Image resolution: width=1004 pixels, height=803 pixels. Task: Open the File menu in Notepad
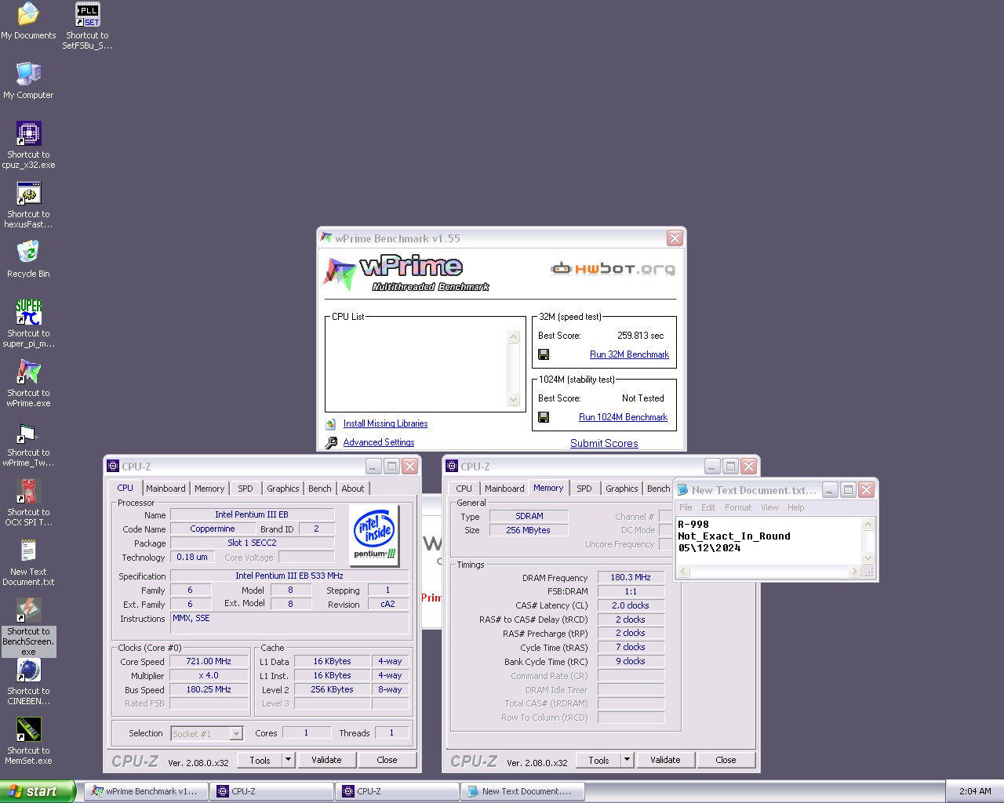686,507
